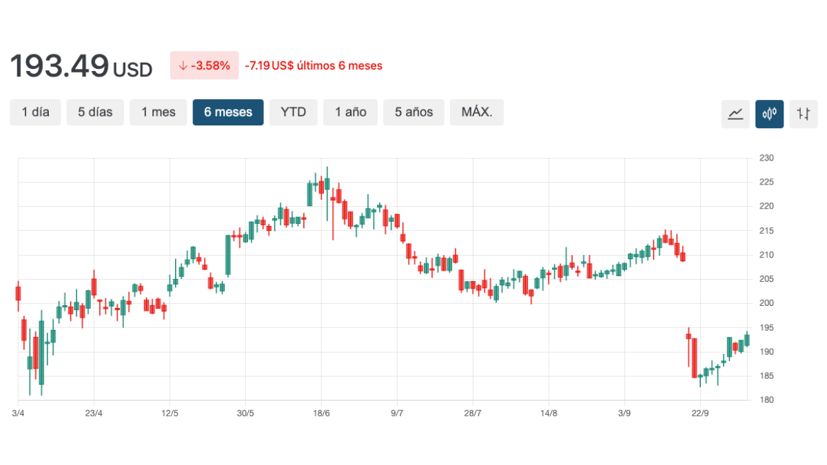
Task: Click the 30/5 date label on the x-axis
Action: tap(245, 413)
